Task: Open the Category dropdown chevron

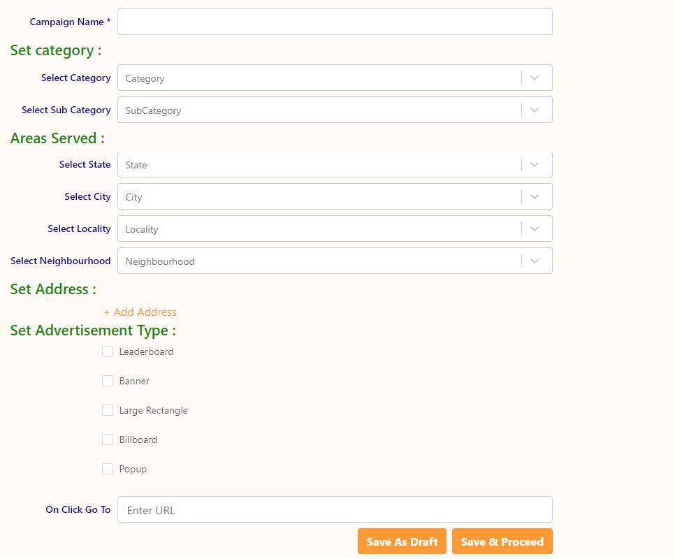Action: 535,78
